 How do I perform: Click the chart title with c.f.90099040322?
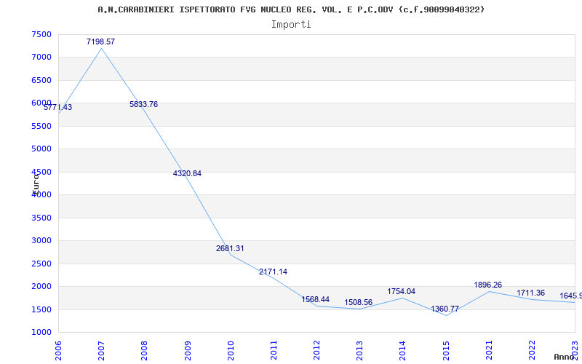tap(291, 9)
